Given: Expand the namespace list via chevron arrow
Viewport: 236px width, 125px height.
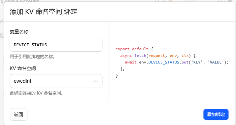Looking at the screenshot, I should pyautogui.click(x=95, y=81).
